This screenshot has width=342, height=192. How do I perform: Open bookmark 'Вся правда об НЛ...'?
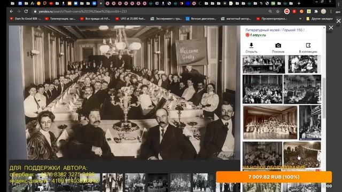tap(95, 19)
